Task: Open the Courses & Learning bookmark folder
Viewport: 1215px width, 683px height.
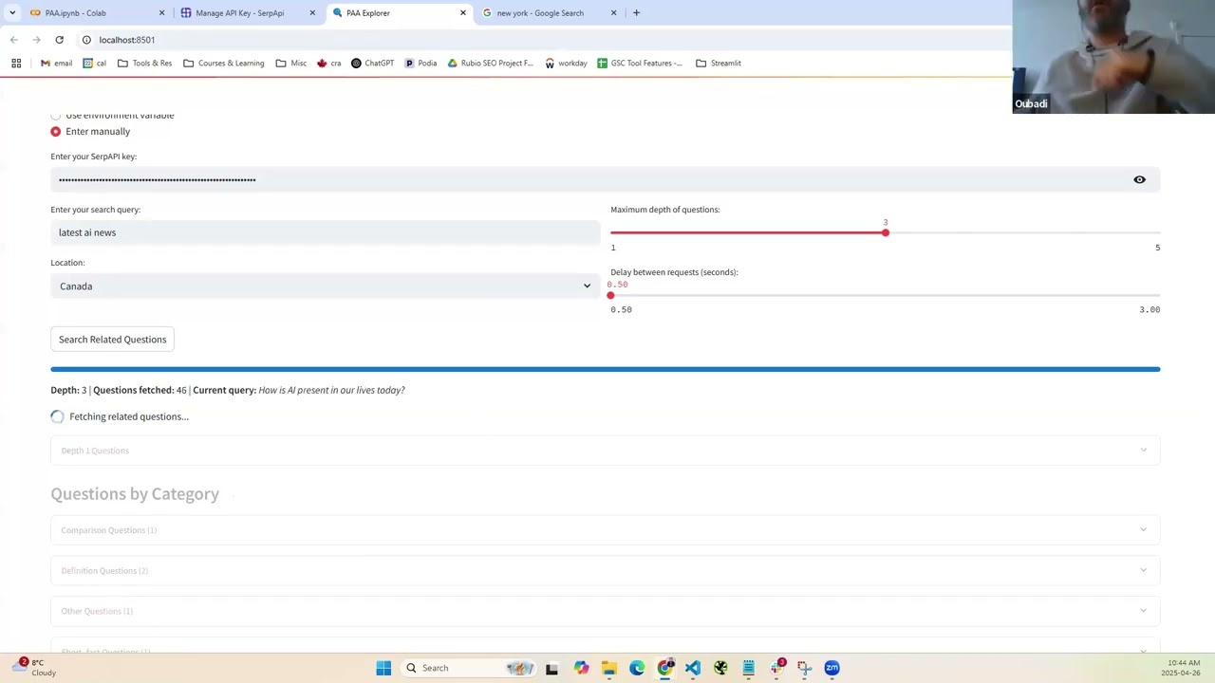Action: tap(223, 63)
